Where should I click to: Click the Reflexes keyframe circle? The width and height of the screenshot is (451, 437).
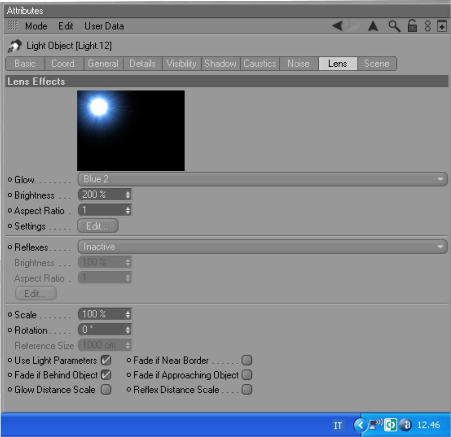pos(10,247)
